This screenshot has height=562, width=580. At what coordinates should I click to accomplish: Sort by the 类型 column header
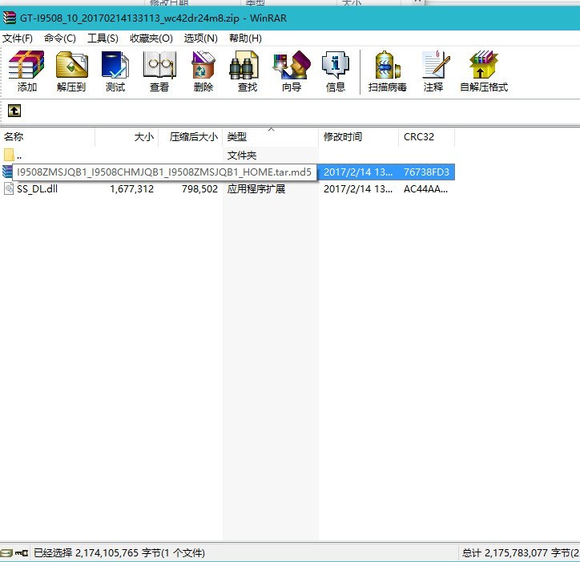(271, 136)
